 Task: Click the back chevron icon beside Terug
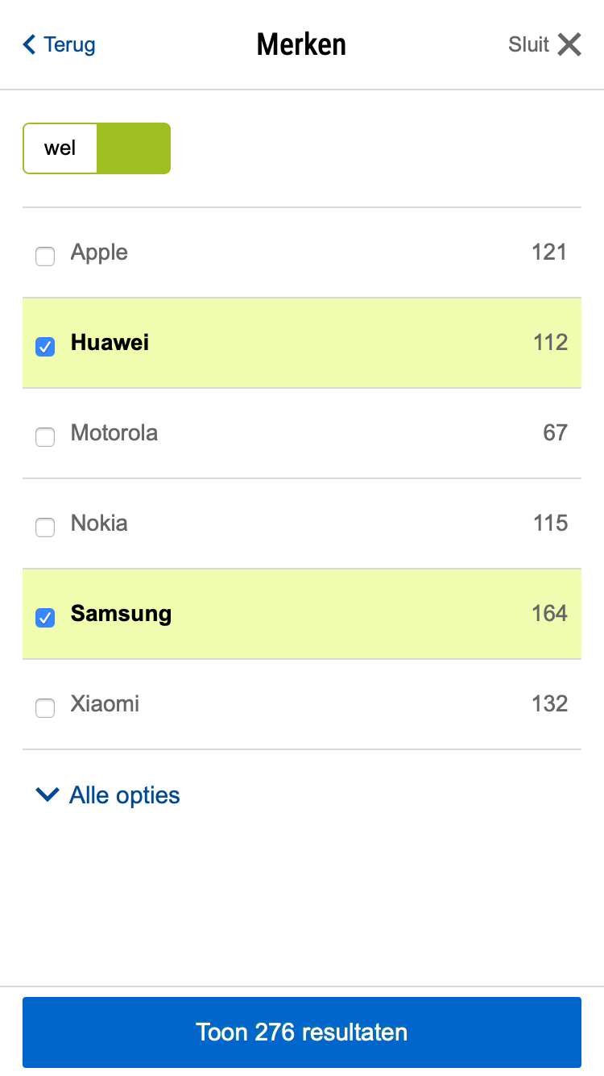pos(30,44)
